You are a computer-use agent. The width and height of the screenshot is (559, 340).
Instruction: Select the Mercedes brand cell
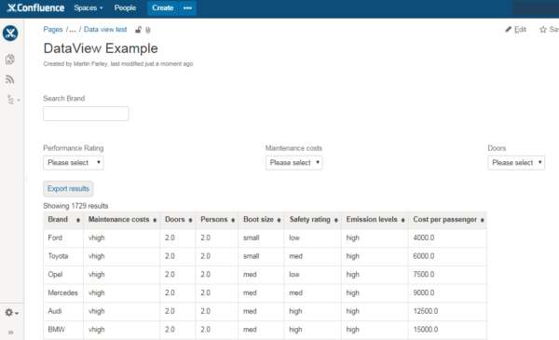tap(62, 292)
